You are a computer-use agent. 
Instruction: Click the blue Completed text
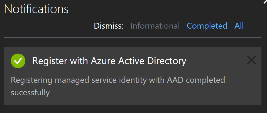pyautogui.click(x=207, y=26)
